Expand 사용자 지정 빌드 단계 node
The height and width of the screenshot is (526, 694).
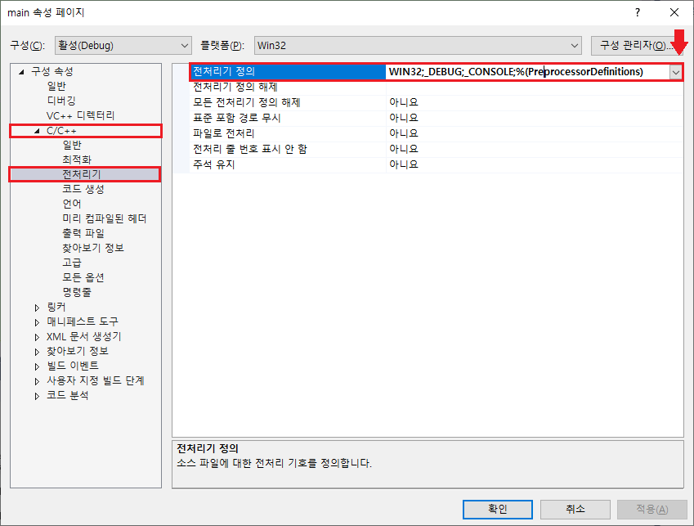tap(37, 381)
